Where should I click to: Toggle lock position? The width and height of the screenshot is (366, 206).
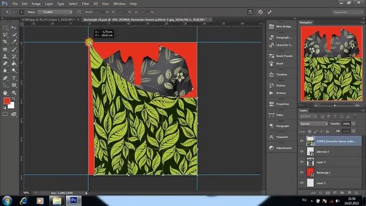321,132
